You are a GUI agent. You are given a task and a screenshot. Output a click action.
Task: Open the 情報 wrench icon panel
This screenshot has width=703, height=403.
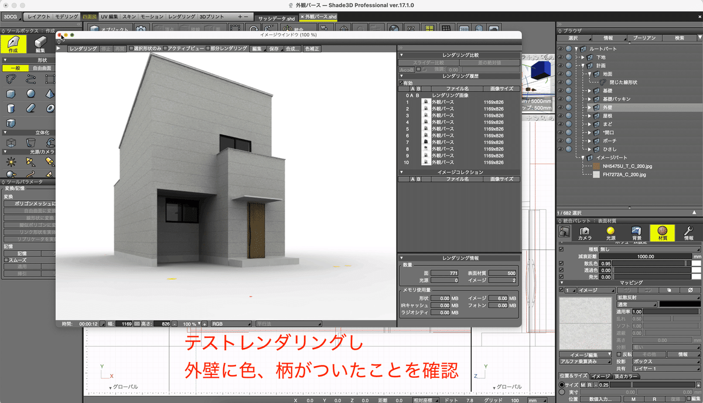pyautogui.click(x=689, y=233)
